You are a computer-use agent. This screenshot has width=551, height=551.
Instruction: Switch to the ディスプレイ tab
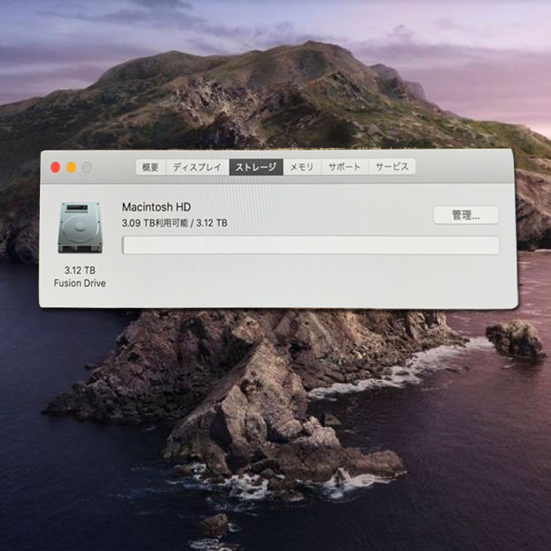(197, 168)
